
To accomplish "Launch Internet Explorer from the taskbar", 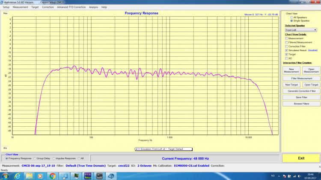I will click(x=18, y=175).
